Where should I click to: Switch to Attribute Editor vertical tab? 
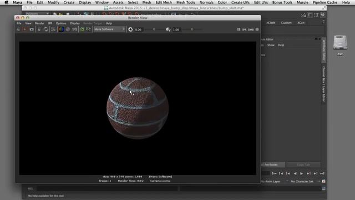324,51
